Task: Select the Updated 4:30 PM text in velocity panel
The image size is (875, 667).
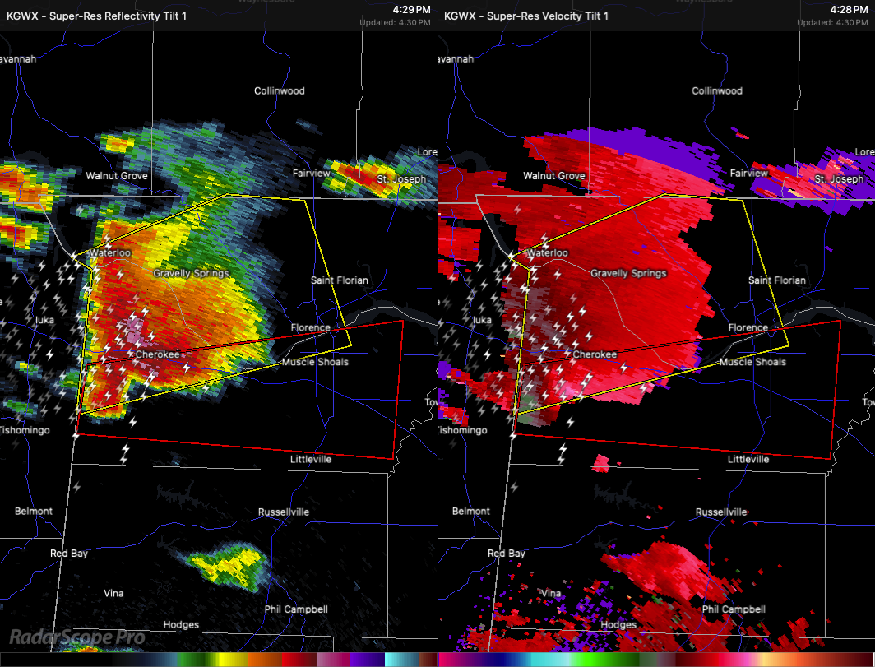Action: click(x=832, y=23)
